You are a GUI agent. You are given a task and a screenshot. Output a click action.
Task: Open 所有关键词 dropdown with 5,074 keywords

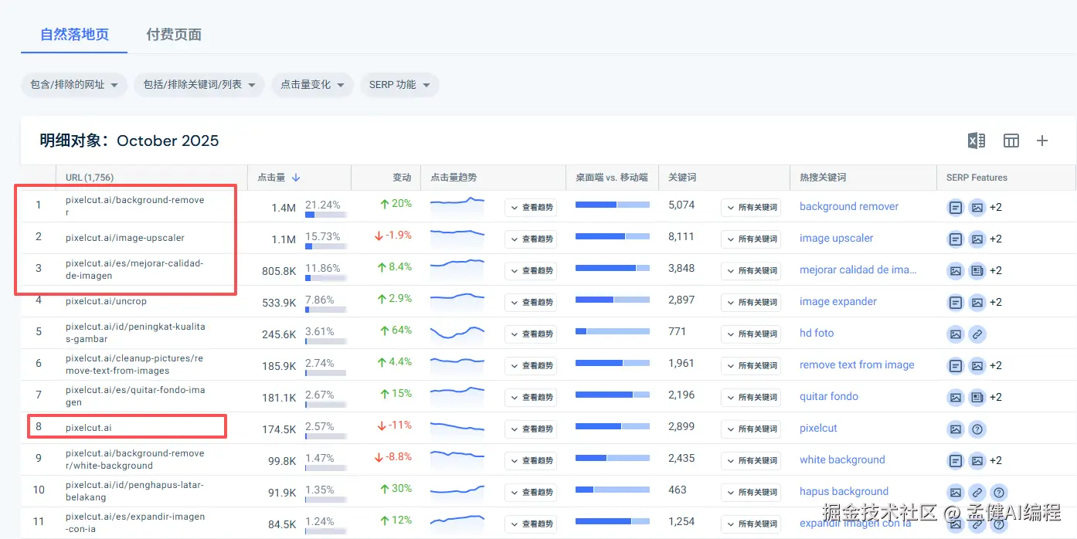[751, 207]
